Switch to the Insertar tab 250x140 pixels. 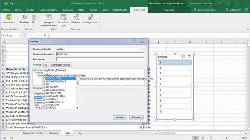(30, 10)
